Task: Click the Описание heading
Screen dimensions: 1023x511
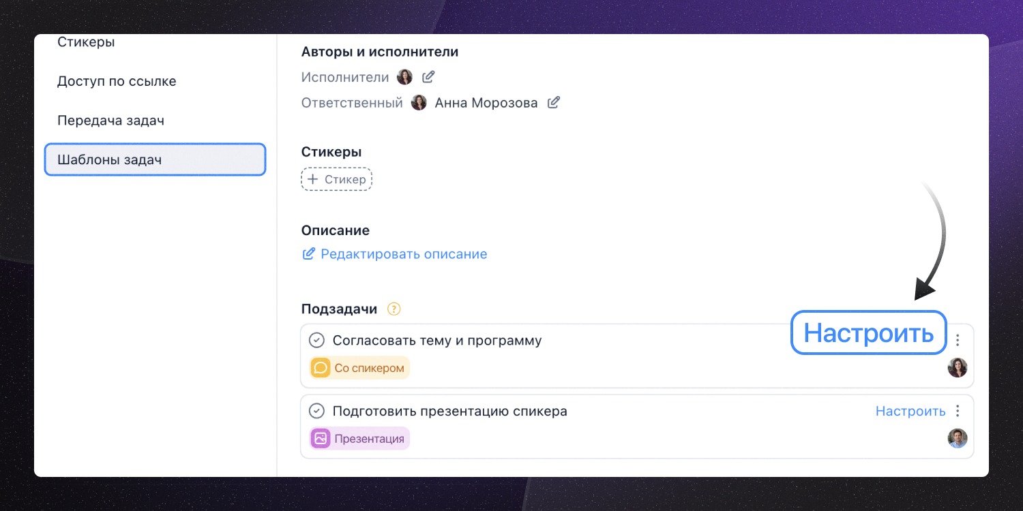Action: pos(336,230)
